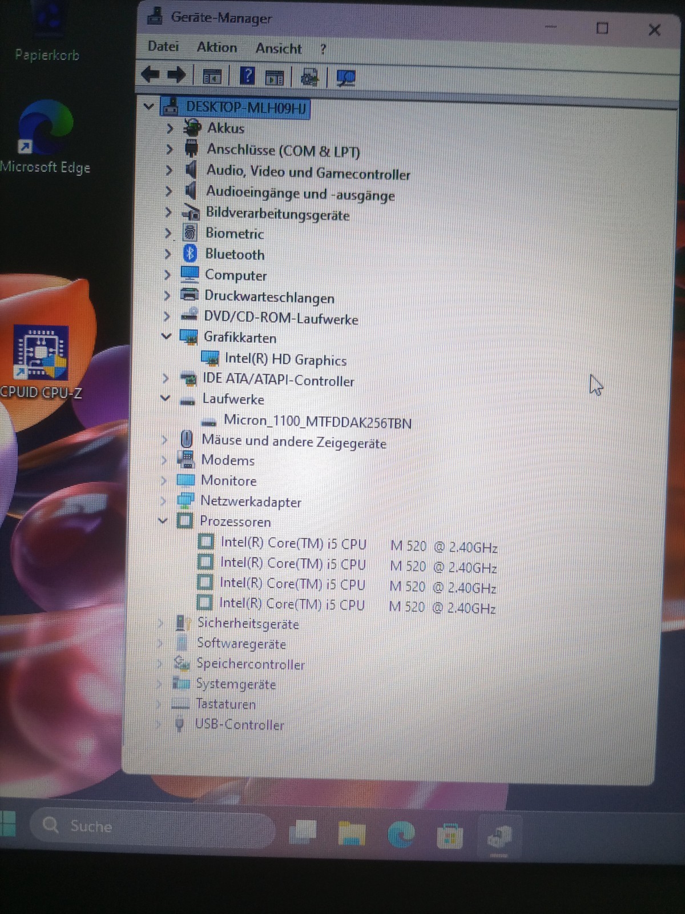The height and width of the screenshot is (914, 685).
Task: Select the USB-Controller icon
Action: coord(180,724)
